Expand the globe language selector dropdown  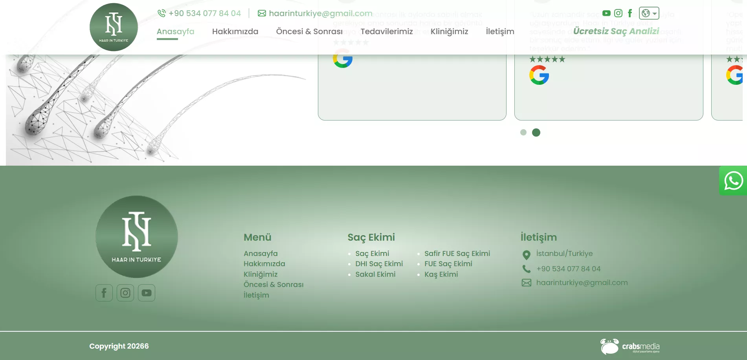click(x=649, y=13)
